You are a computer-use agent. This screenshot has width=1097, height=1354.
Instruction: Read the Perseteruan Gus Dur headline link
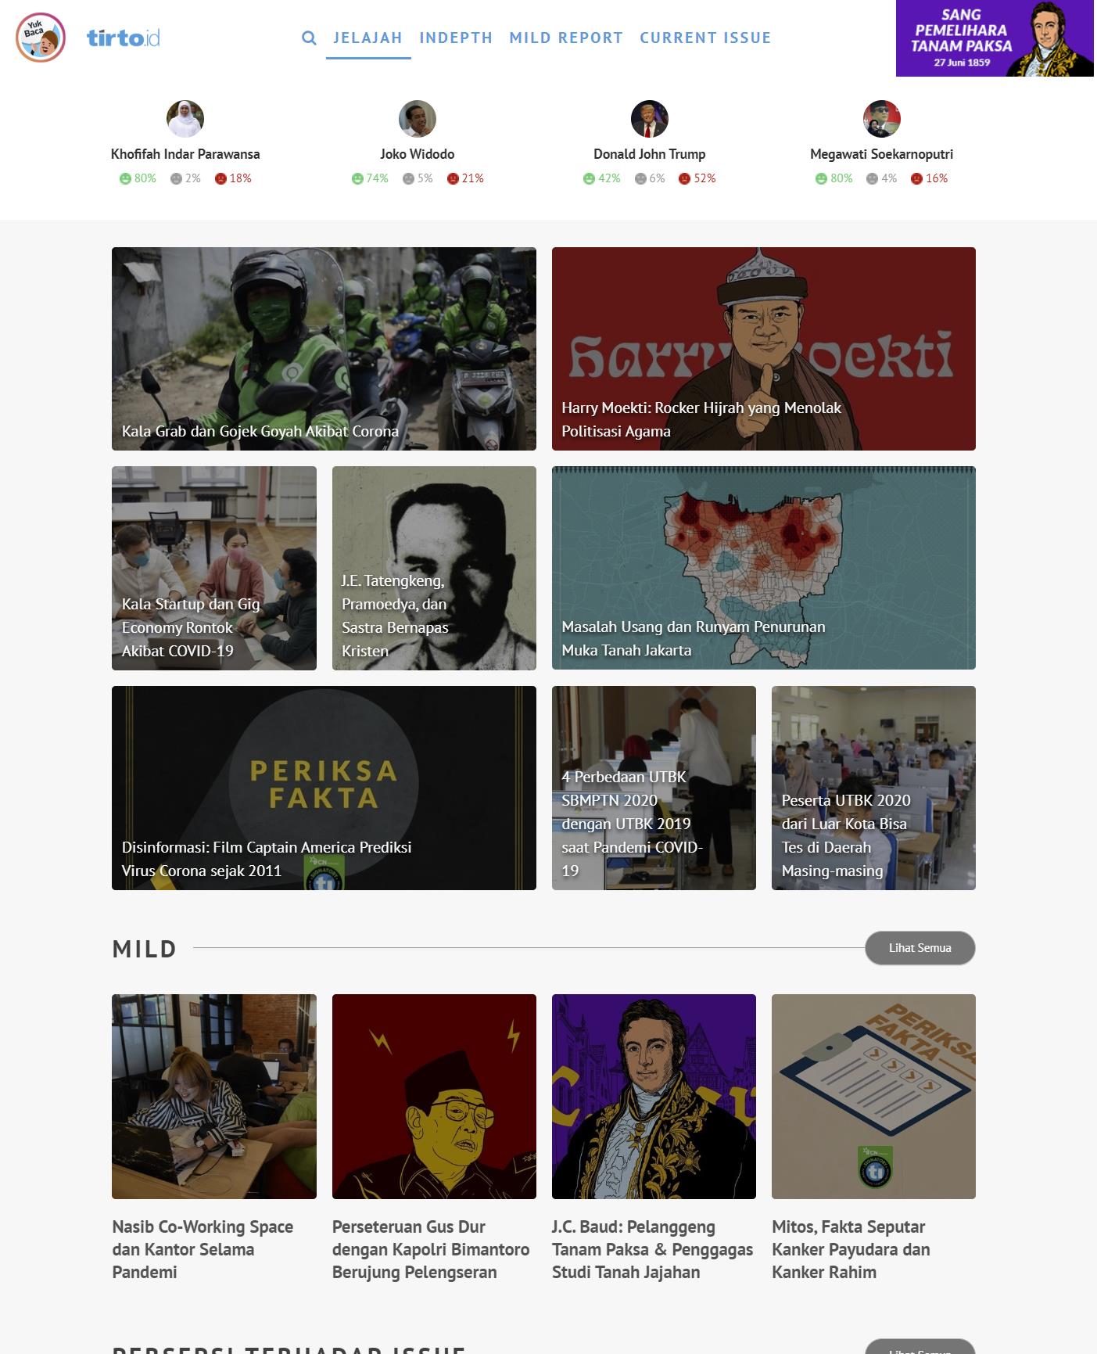pyautogui.click(x=431, y=1249)
